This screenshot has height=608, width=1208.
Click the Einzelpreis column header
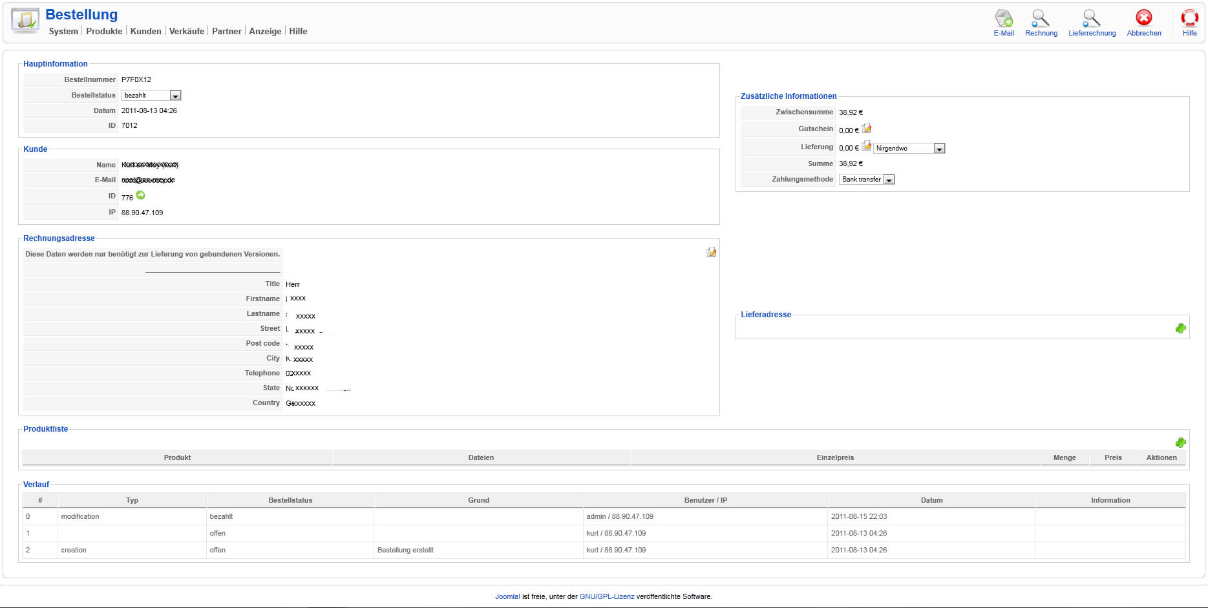tap(835, 457)
